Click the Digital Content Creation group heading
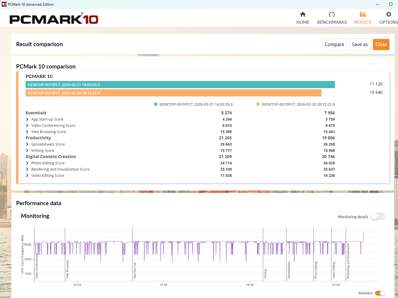Screen dimensions: 398x298 coord(51,157)
